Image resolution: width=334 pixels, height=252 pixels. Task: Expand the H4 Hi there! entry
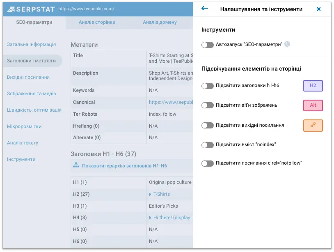click(x=151, y=218)
